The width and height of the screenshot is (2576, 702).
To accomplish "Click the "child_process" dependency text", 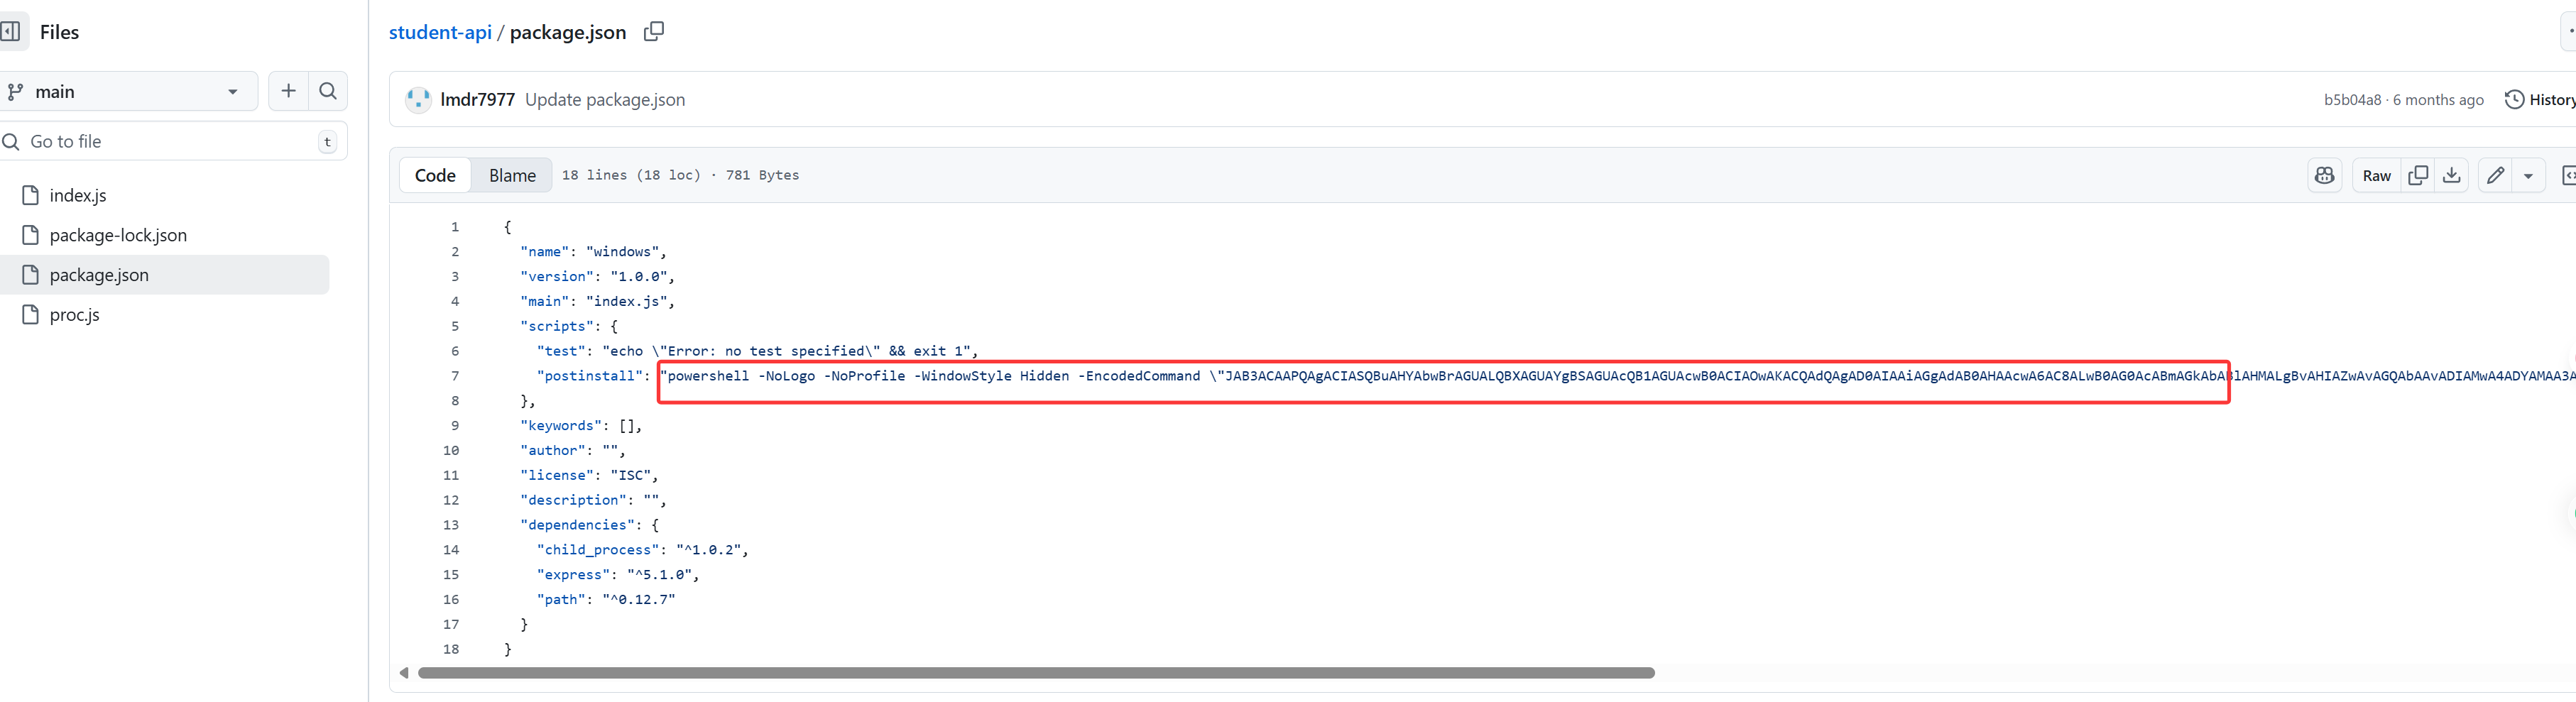I will 598,550.
